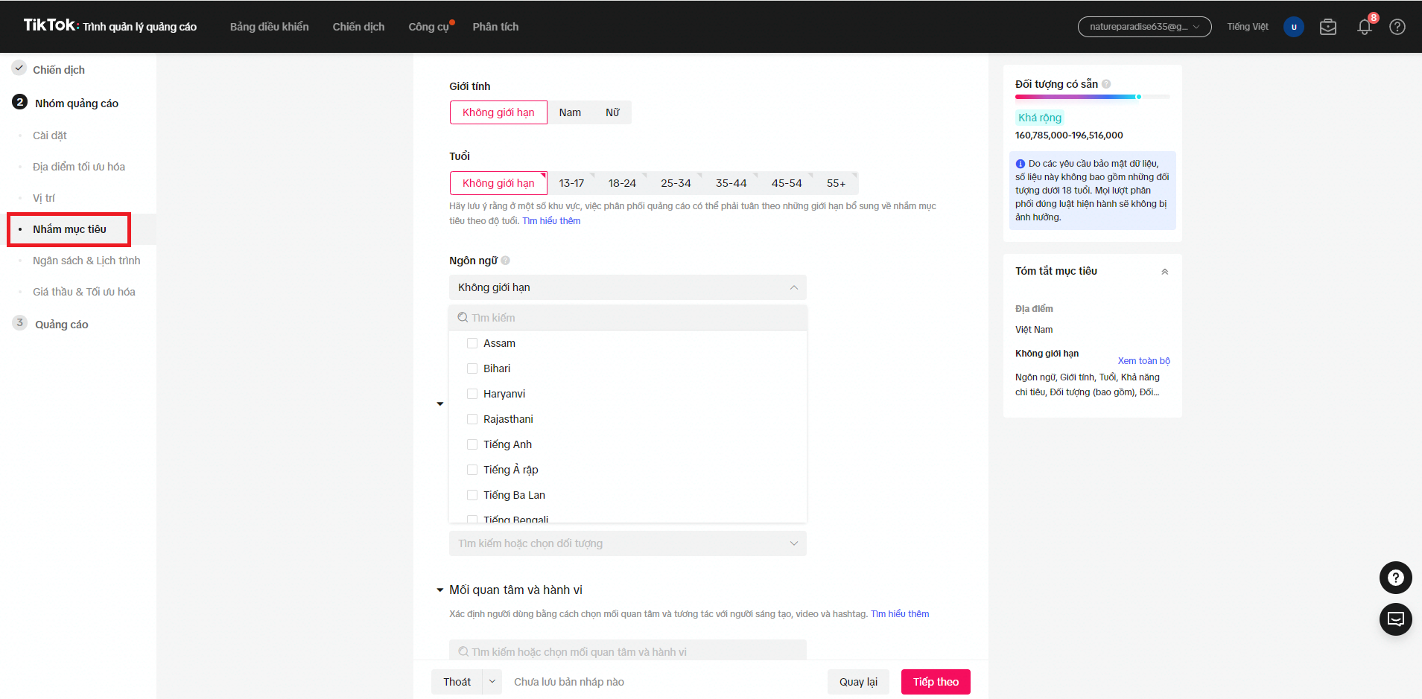Collapse the Ngôn ngữ language dropdown

click(x=627, y=287)
